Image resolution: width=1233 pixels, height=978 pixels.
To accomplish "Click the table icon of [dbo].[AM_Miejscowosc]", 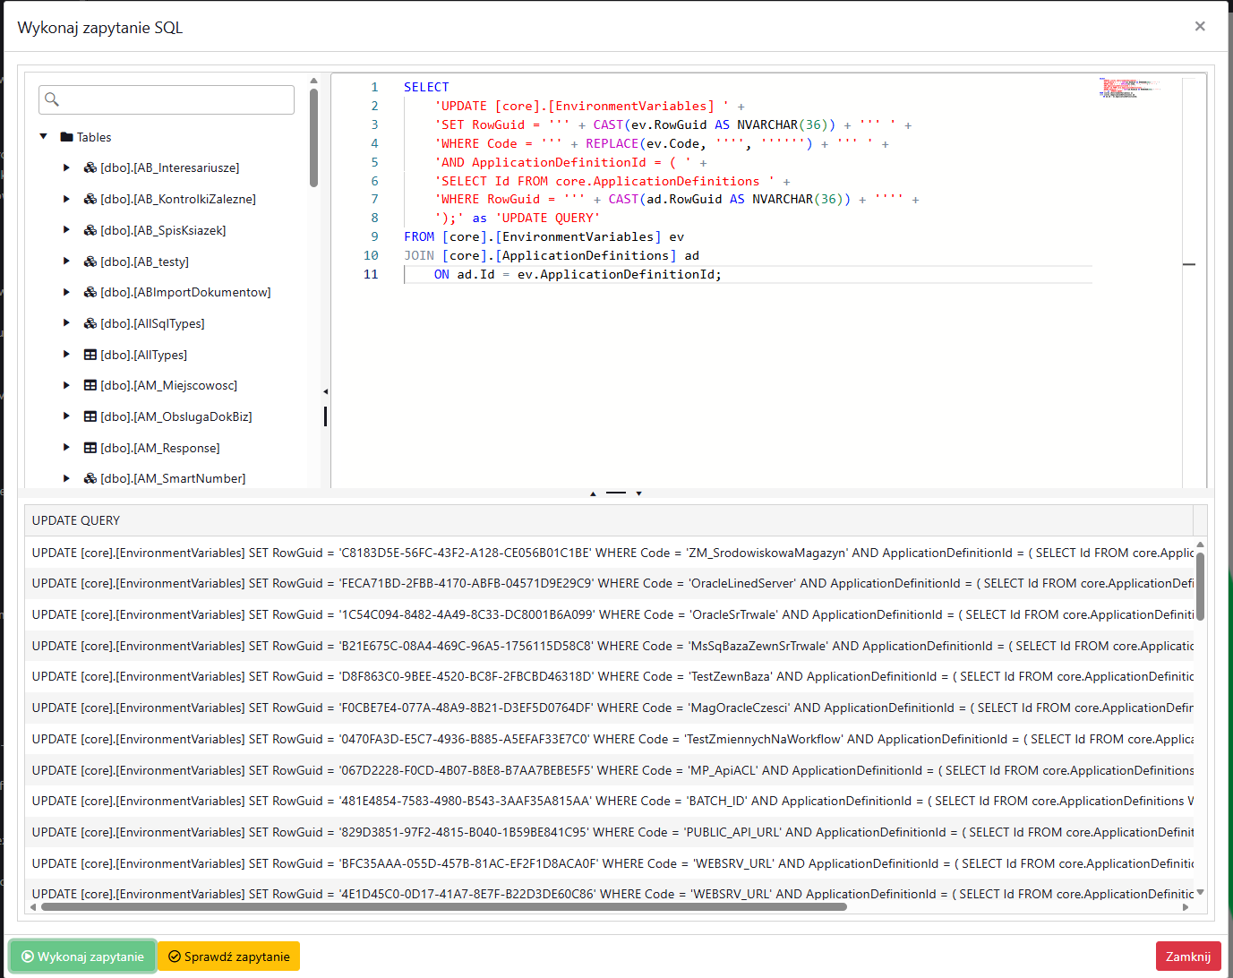I will pos(90,385).
